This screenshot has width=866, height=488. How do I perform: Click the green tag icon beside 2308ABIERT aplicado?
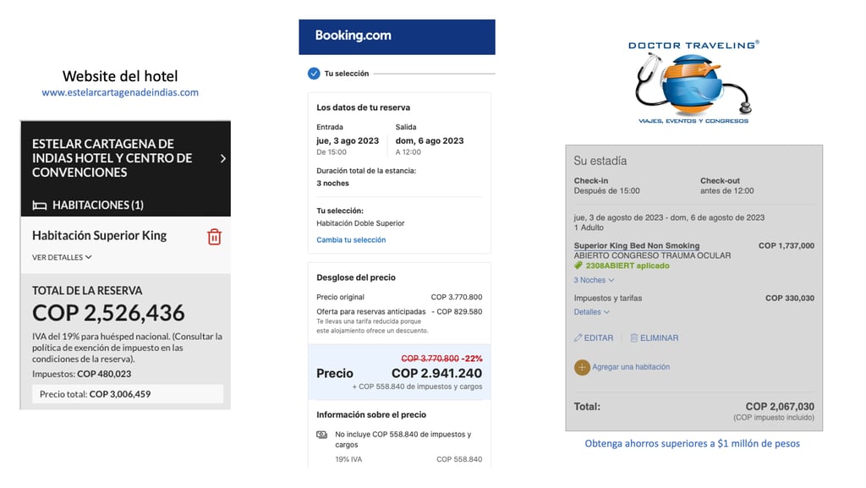click(x=578, y=266)
